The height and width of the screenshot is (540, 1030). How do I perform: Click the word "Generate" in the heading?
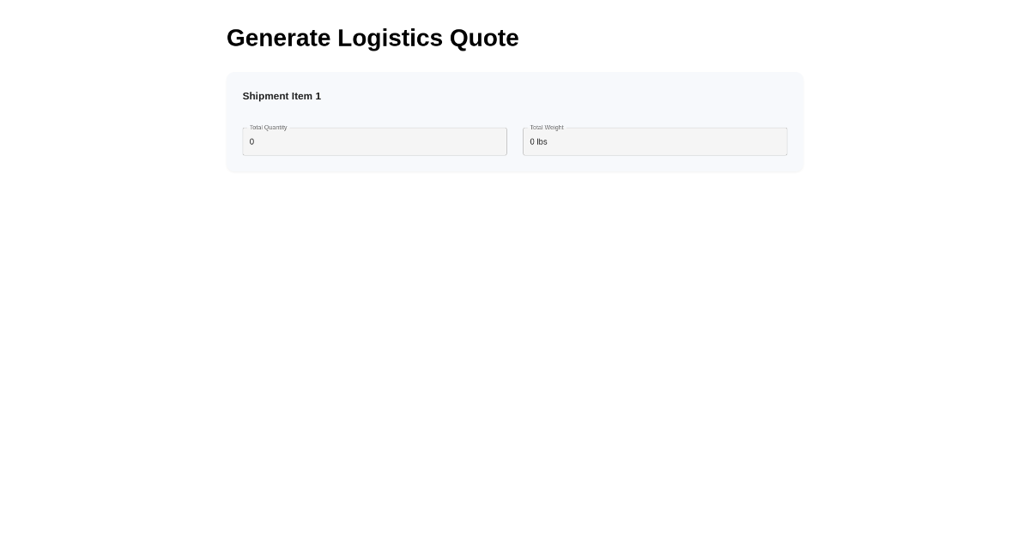(x=278, y=38)
